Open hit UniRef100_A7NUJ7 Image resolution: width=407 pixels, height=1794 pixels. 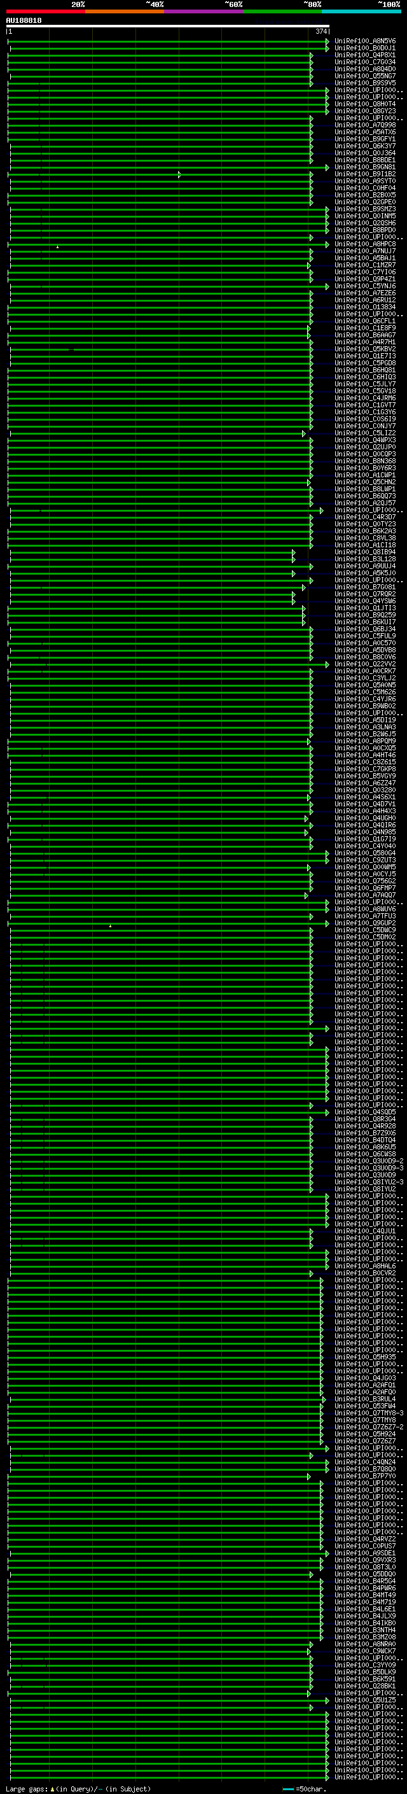click(x=365, y=251)
